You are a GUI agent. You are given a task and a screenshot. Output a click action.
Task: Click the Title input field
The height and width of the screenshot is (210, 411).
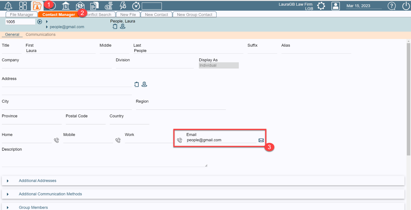[x=12, y=51]
